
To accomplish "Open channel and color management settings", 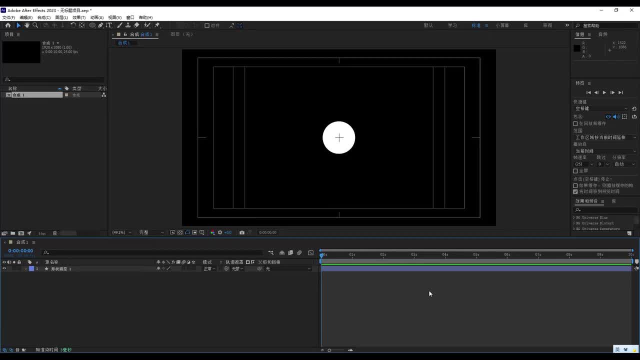I will [212, 232].
